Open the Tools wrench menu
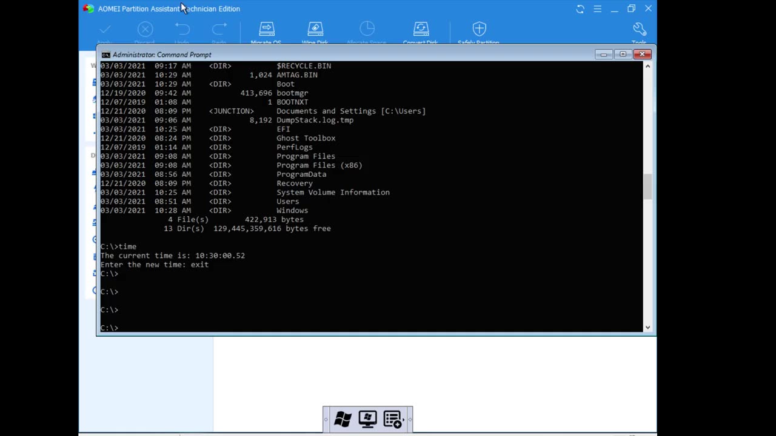 pos(640,29)
